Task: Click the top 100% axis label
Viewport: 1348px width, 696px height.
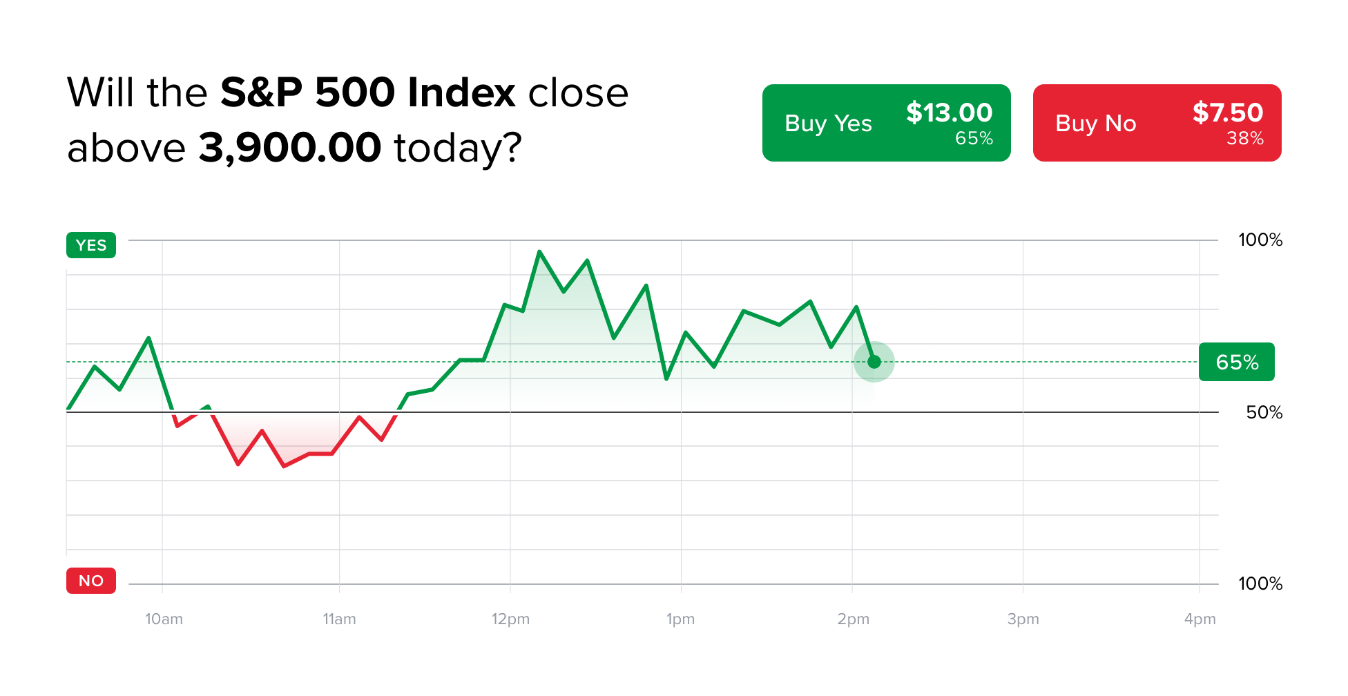Action: coord(1260,240)
